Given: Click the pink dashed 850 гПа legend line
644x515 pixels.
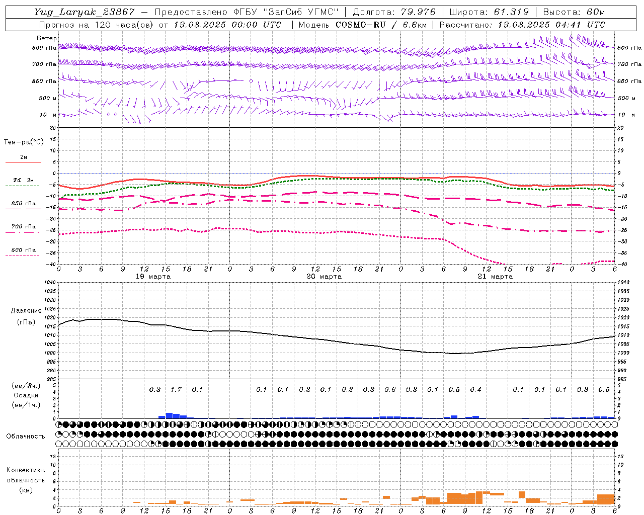Looking at the screenshot, I should pos(23,209).
